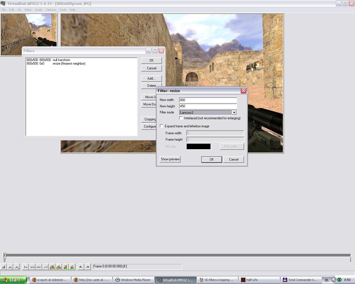This screenshot has width=355, height=284.
Task: Open the Go menu
Action: [19, 10]
